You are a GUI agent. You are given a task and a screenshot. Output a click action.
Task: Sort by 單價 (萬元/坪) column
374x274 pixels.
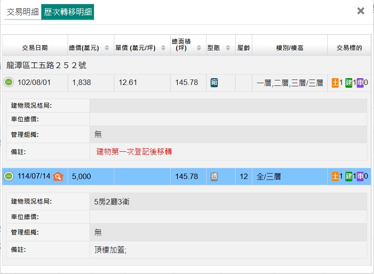click(x=164, y=48)
